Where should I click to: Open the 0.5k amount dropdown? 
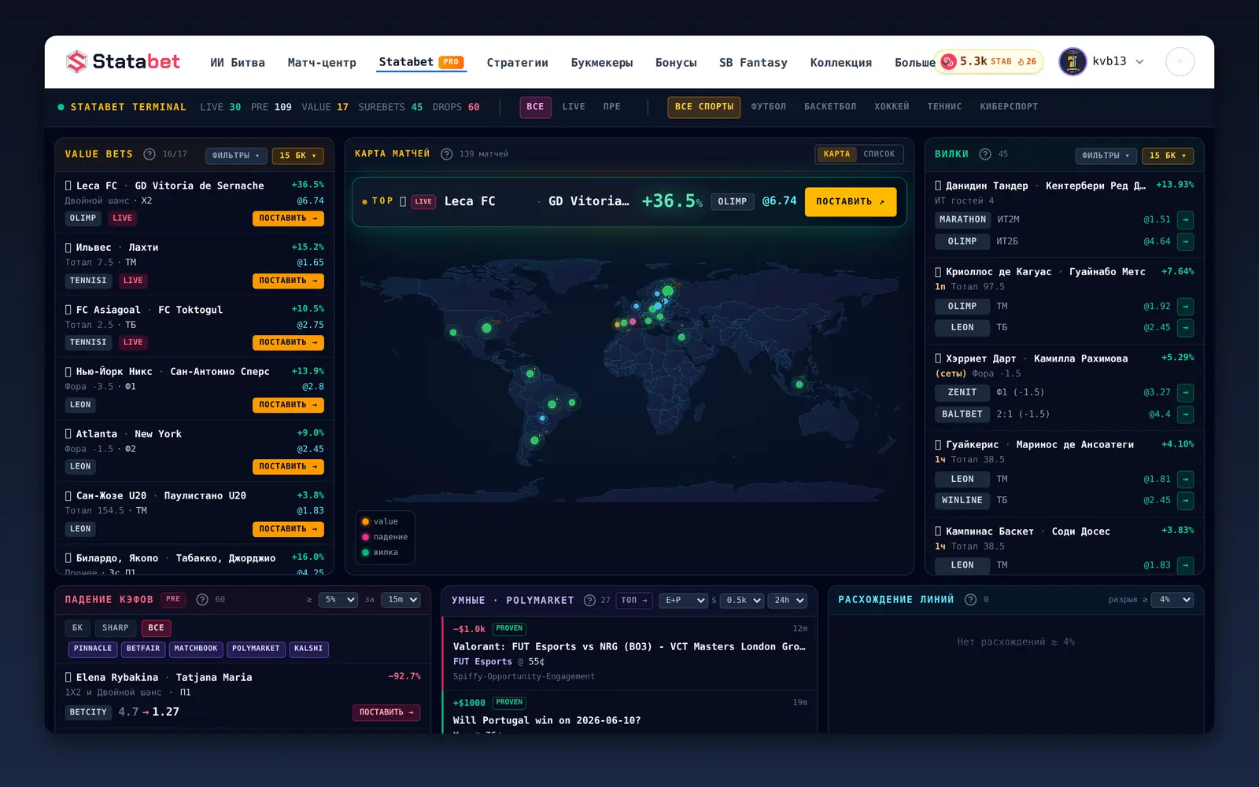click(742, 601)
